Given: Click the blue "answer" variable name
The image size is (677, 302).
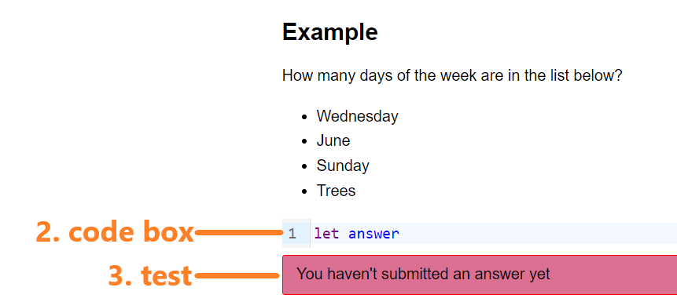Looking at the screenshot, I should pos(374,234).
